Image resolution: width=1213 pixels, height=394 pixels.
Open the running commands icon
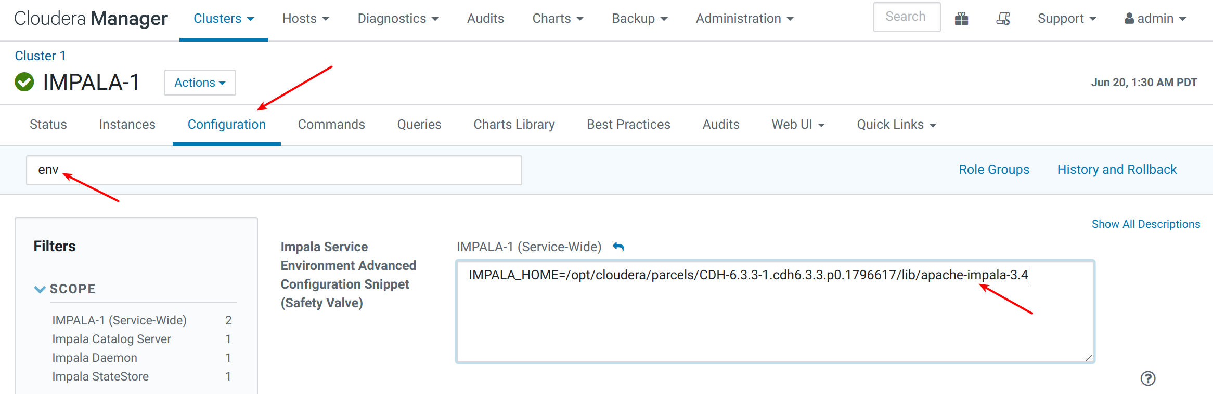coord(1003,19)
